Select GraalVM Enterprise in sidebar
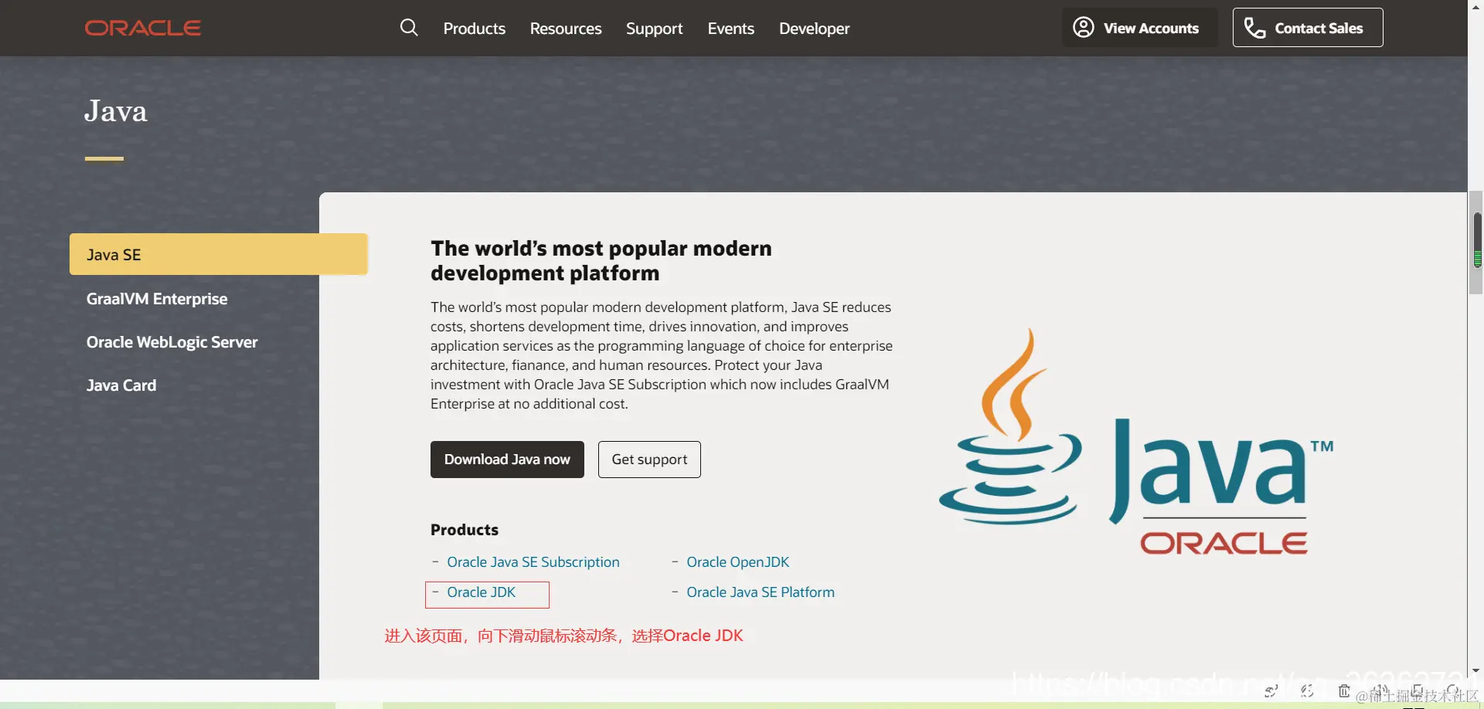1484x709 pixels. [157, 299]
